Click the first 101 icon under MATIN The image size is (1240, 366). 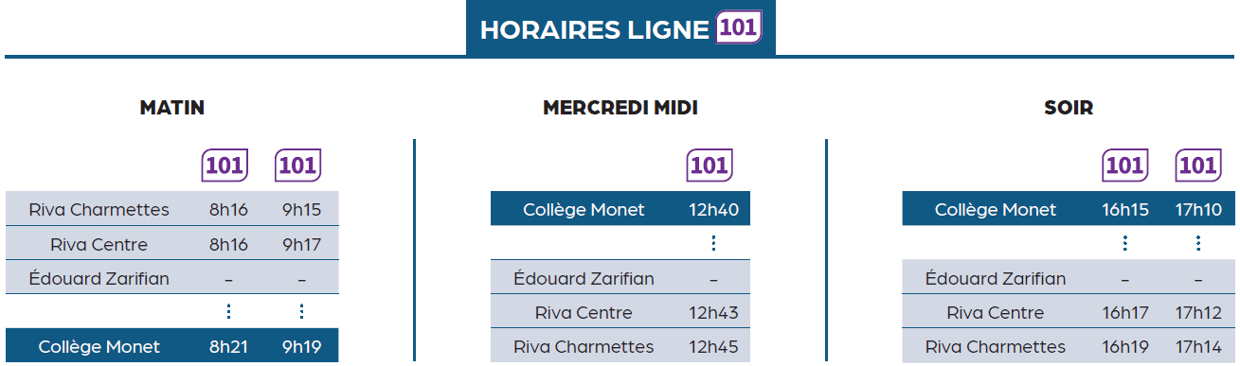coord(225,166)
